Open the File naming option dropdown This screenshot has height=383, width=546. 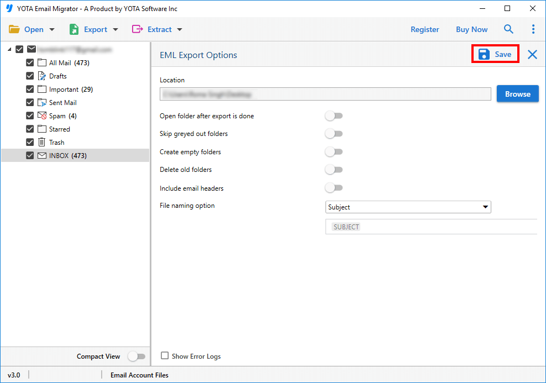click(408, 207)
